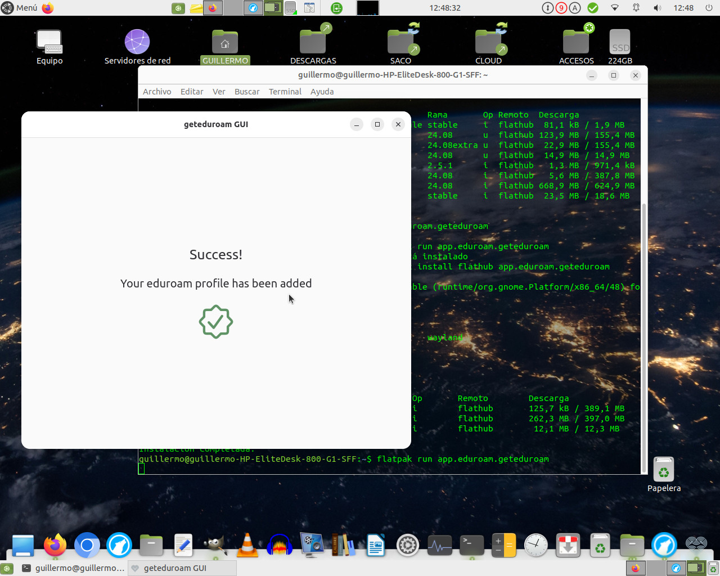Image resolution: width=720 pixels, height=576 pixels.
Task: Open the Menú launcher dropdown
Action: pyautogui.click(x=20, y=8)
